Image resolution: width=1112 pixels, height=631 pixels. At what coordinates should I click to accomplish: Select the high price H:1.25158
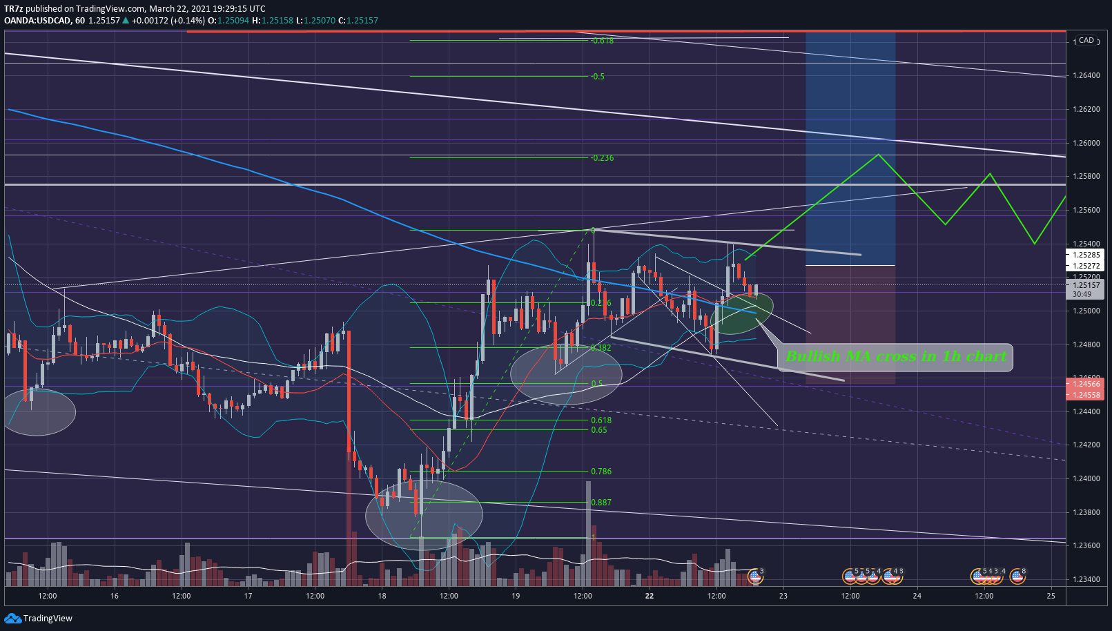point(273,21)
